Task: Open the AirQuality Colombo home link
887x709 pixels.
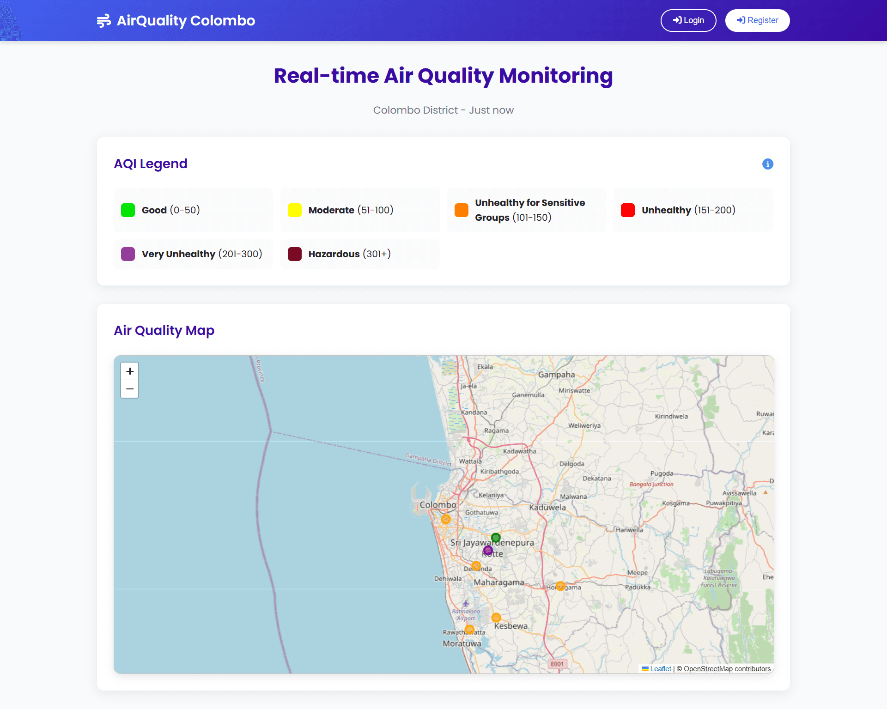Action: (176, 20)
